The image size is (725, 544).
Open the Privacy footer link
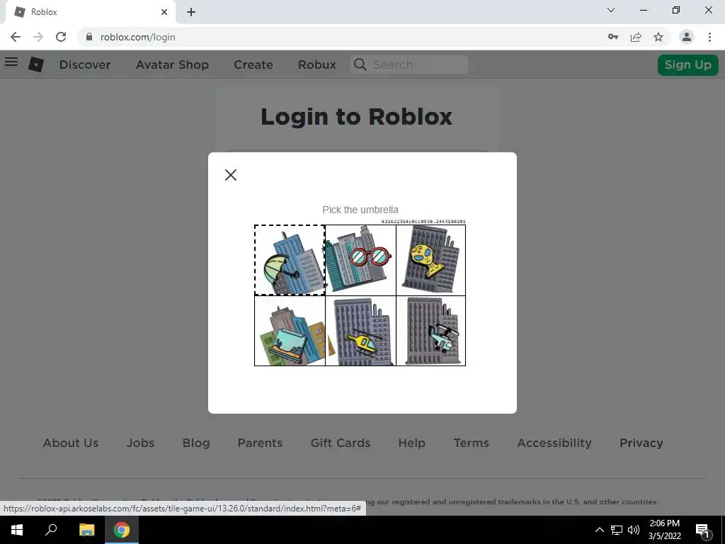641,443
